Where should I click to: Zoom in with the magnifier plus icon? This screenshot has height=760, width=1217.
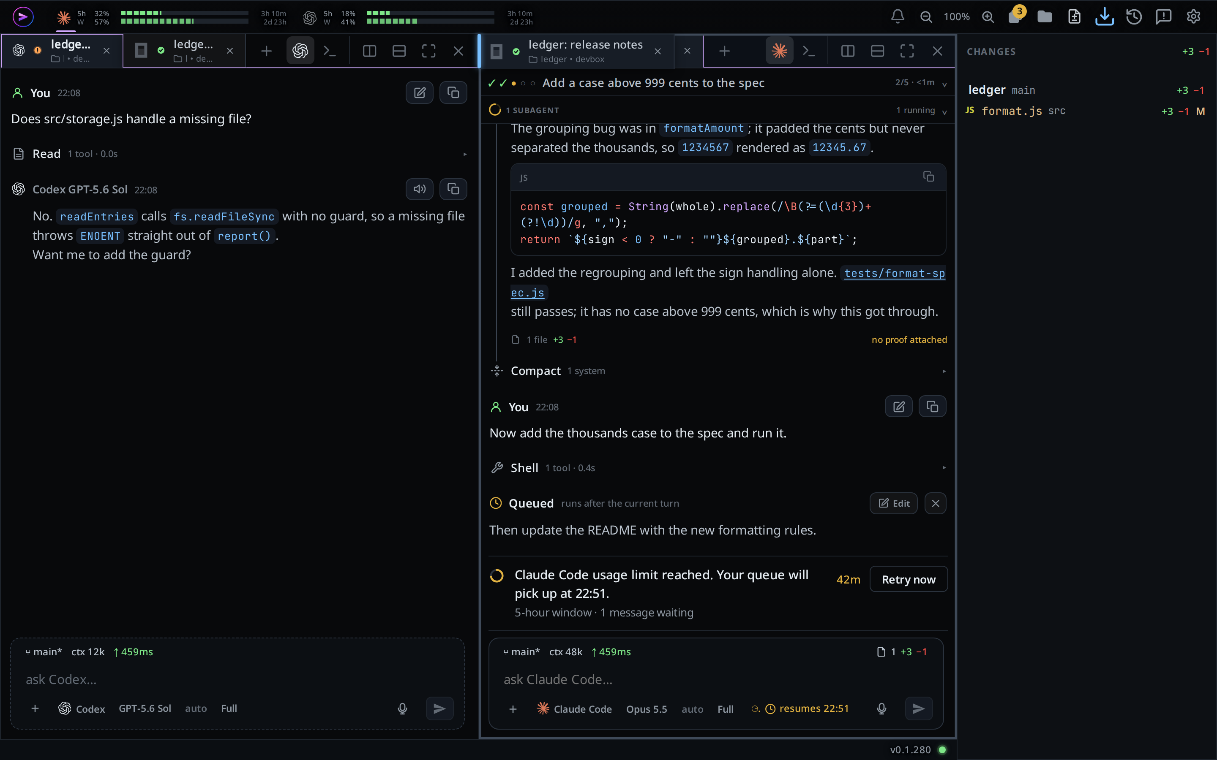coord(988,16)
